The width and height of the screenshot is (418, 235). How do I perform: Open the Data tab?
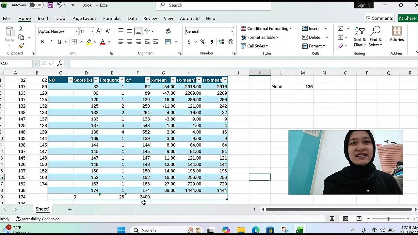(132, 18)
